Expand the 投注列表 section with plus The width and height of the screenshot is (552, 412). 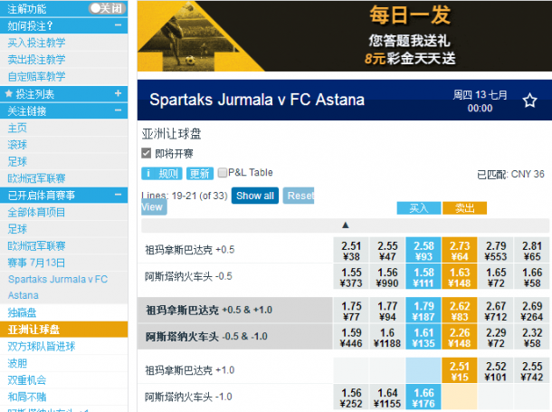pyautogui.click(x=118, y=93)
